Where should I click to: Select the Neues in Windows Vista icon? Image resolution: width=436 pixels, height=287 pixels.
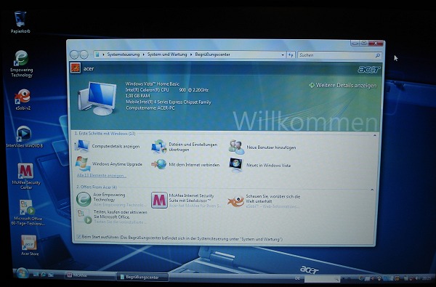(235, 165)
